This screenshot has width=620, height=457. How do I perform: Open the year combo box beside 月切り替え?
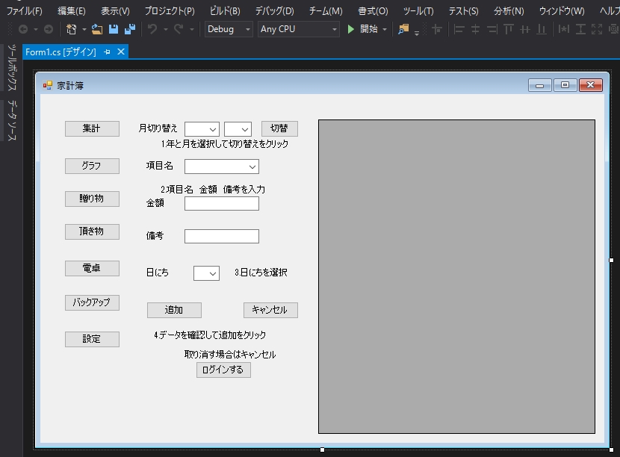tap(202, 129)
